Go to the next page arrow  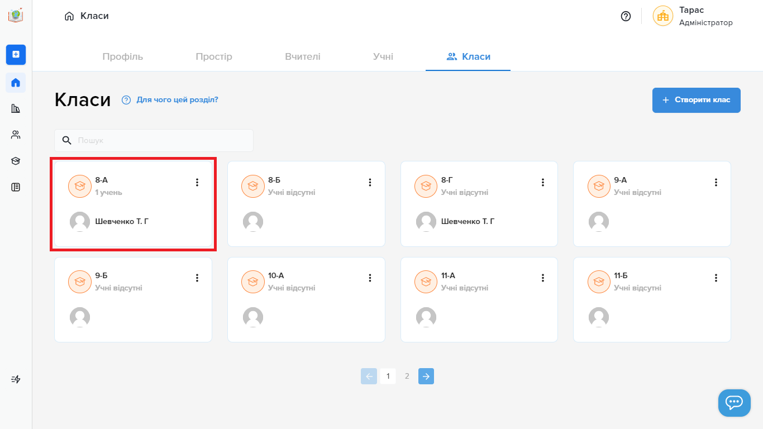point(426,376)
